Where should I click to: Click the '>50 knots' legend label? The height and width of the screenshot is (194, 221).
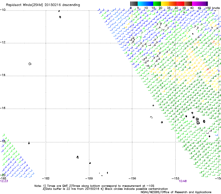(212, 8)
